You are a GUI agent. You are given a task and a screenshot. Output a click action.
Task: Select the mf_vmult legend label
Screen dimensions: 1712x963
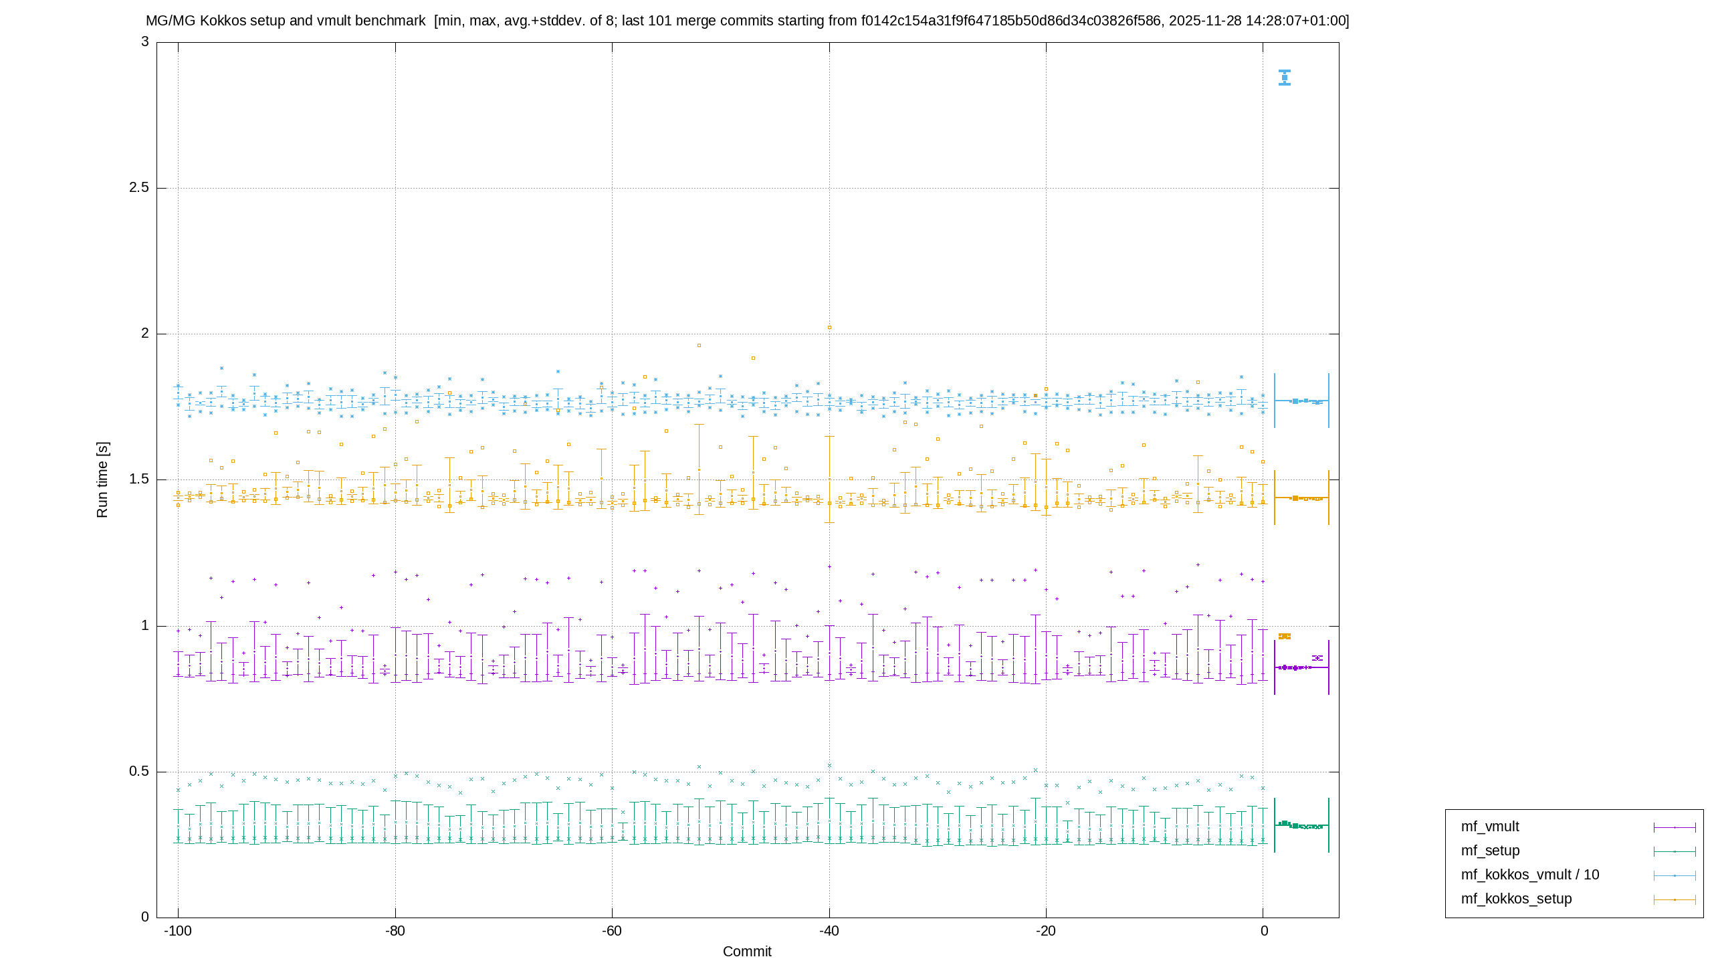pyautogui.click(x=1490, y=827)
